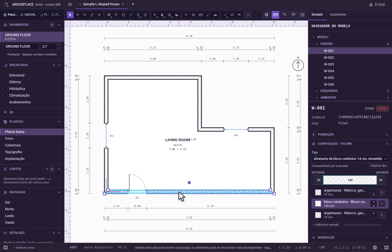Image resolution: width=392 pixels, height=252 pixels.
Task: Toggle the ruler display button
Action: pyautogui.click(x=276, y=15)
